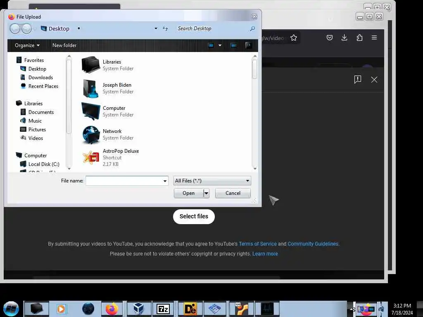Open 7-Zip from the taskbar

tap(163, 309)
